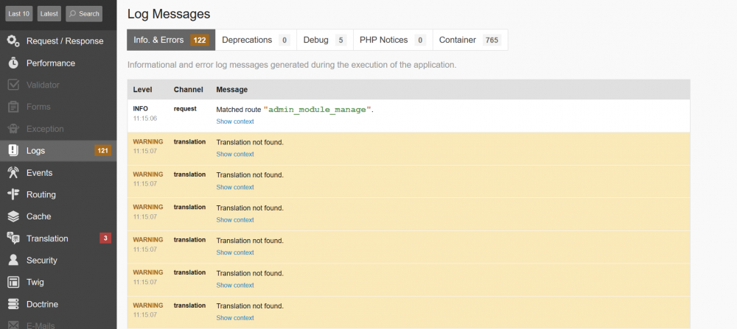Click the Translation icon in sidebar
This screenshot has height=329, width=737.
(x=13, y=238)
